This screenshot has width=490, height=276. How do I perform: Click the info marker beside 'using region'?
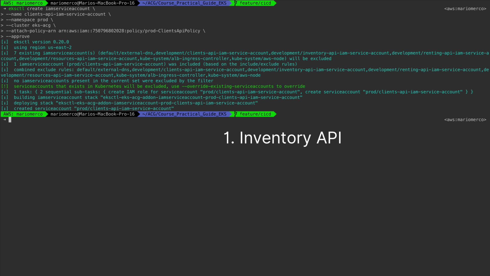(x=5, y=48)
